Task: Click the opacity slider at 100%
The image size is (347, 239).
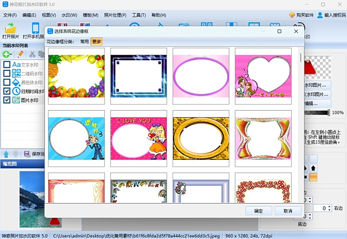Action: point(329,113)
